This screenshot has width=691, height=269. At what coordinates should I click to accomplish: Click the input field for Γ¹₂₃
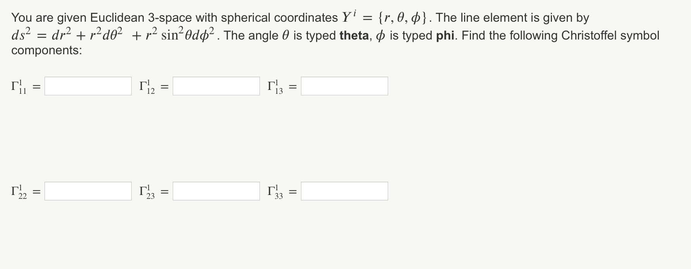tap(216, 191)
